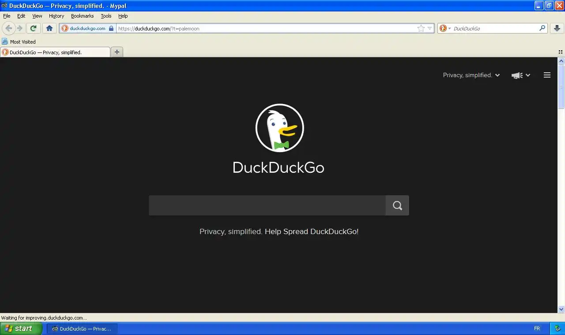Open the search engine selector dropdown
The width and height of the screenshot is (565, 335).
[445, 28]
